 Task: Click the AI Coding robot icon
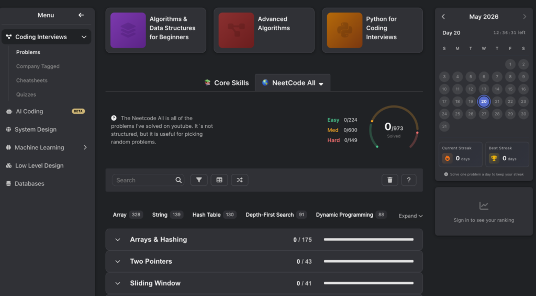9,112
